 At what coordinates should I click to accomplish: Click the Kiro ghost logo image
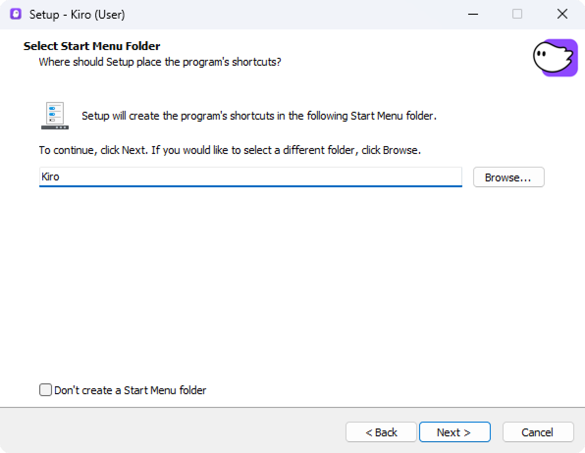click(555, 58)
